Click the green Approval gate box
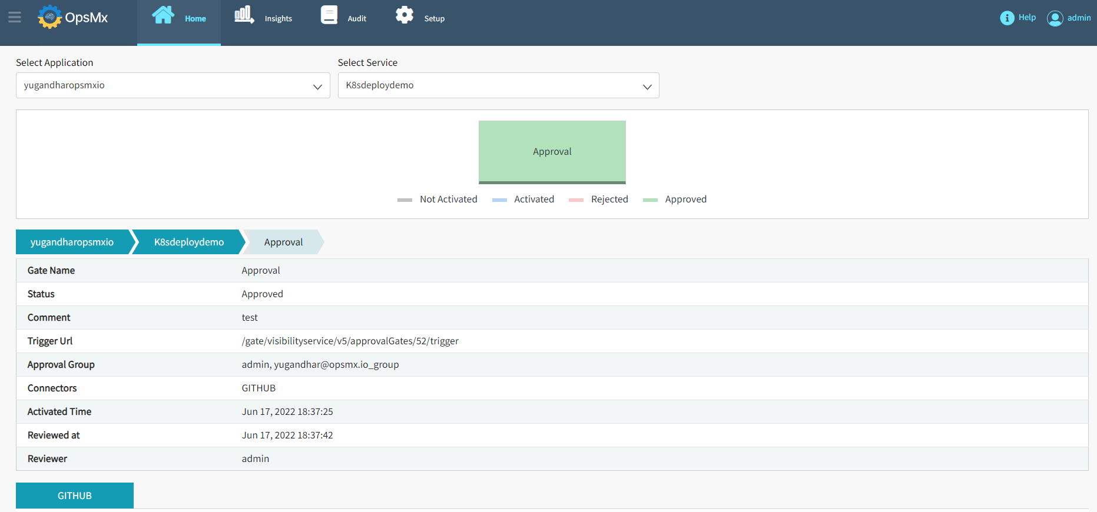The height and width of the screenshot is (512, 1097). (552, 152)
